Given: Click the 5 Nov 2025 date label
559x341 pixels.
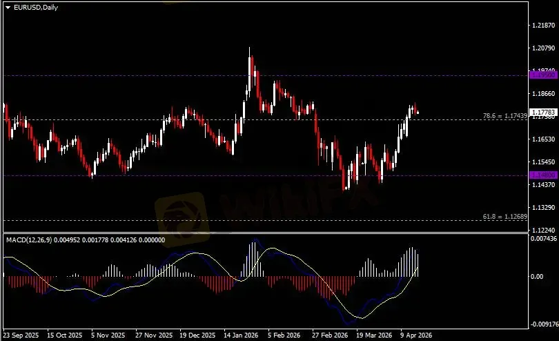Looking at the screenshot, I should point(108,335).
